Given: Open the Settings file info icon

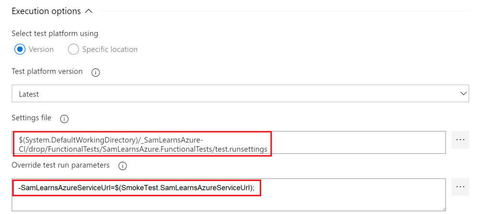Looking at the screenshot, I should click(65, 118).
